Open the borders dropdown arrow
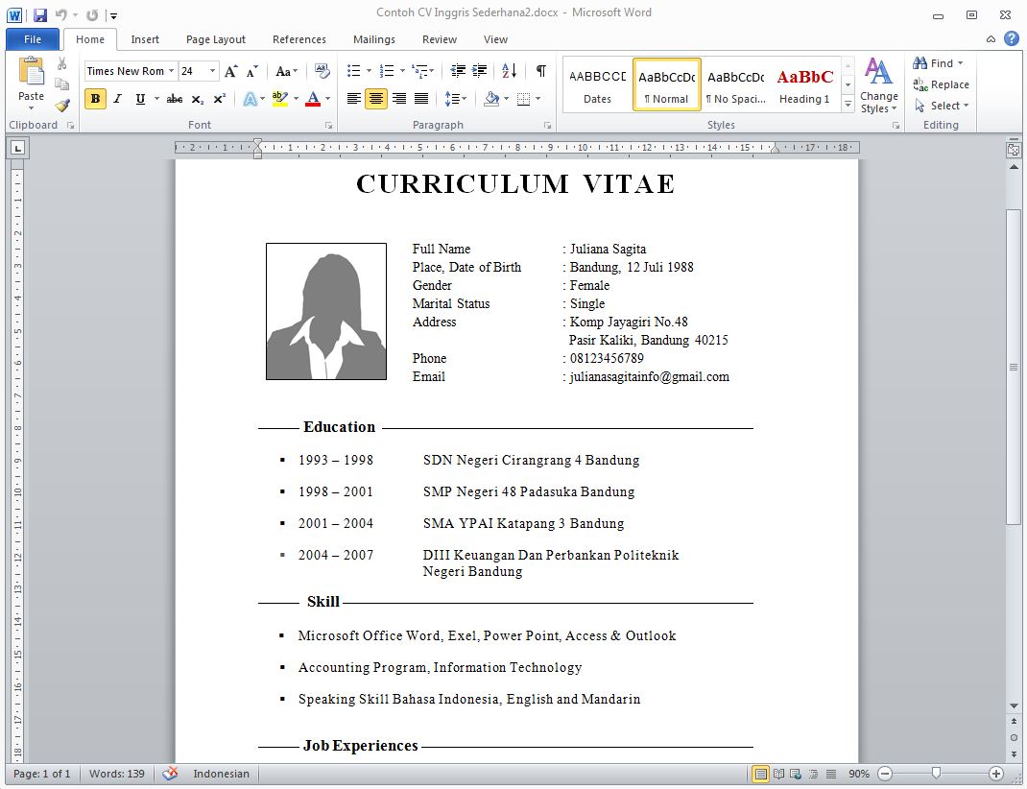This screenshot has height=789, width=1027. click(x=537, y=99)
